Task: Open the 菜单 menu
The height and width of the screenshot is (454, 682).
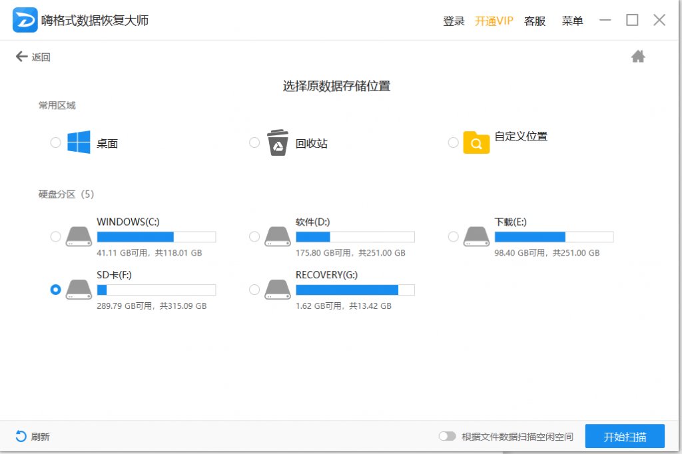Action: [571, 21]
